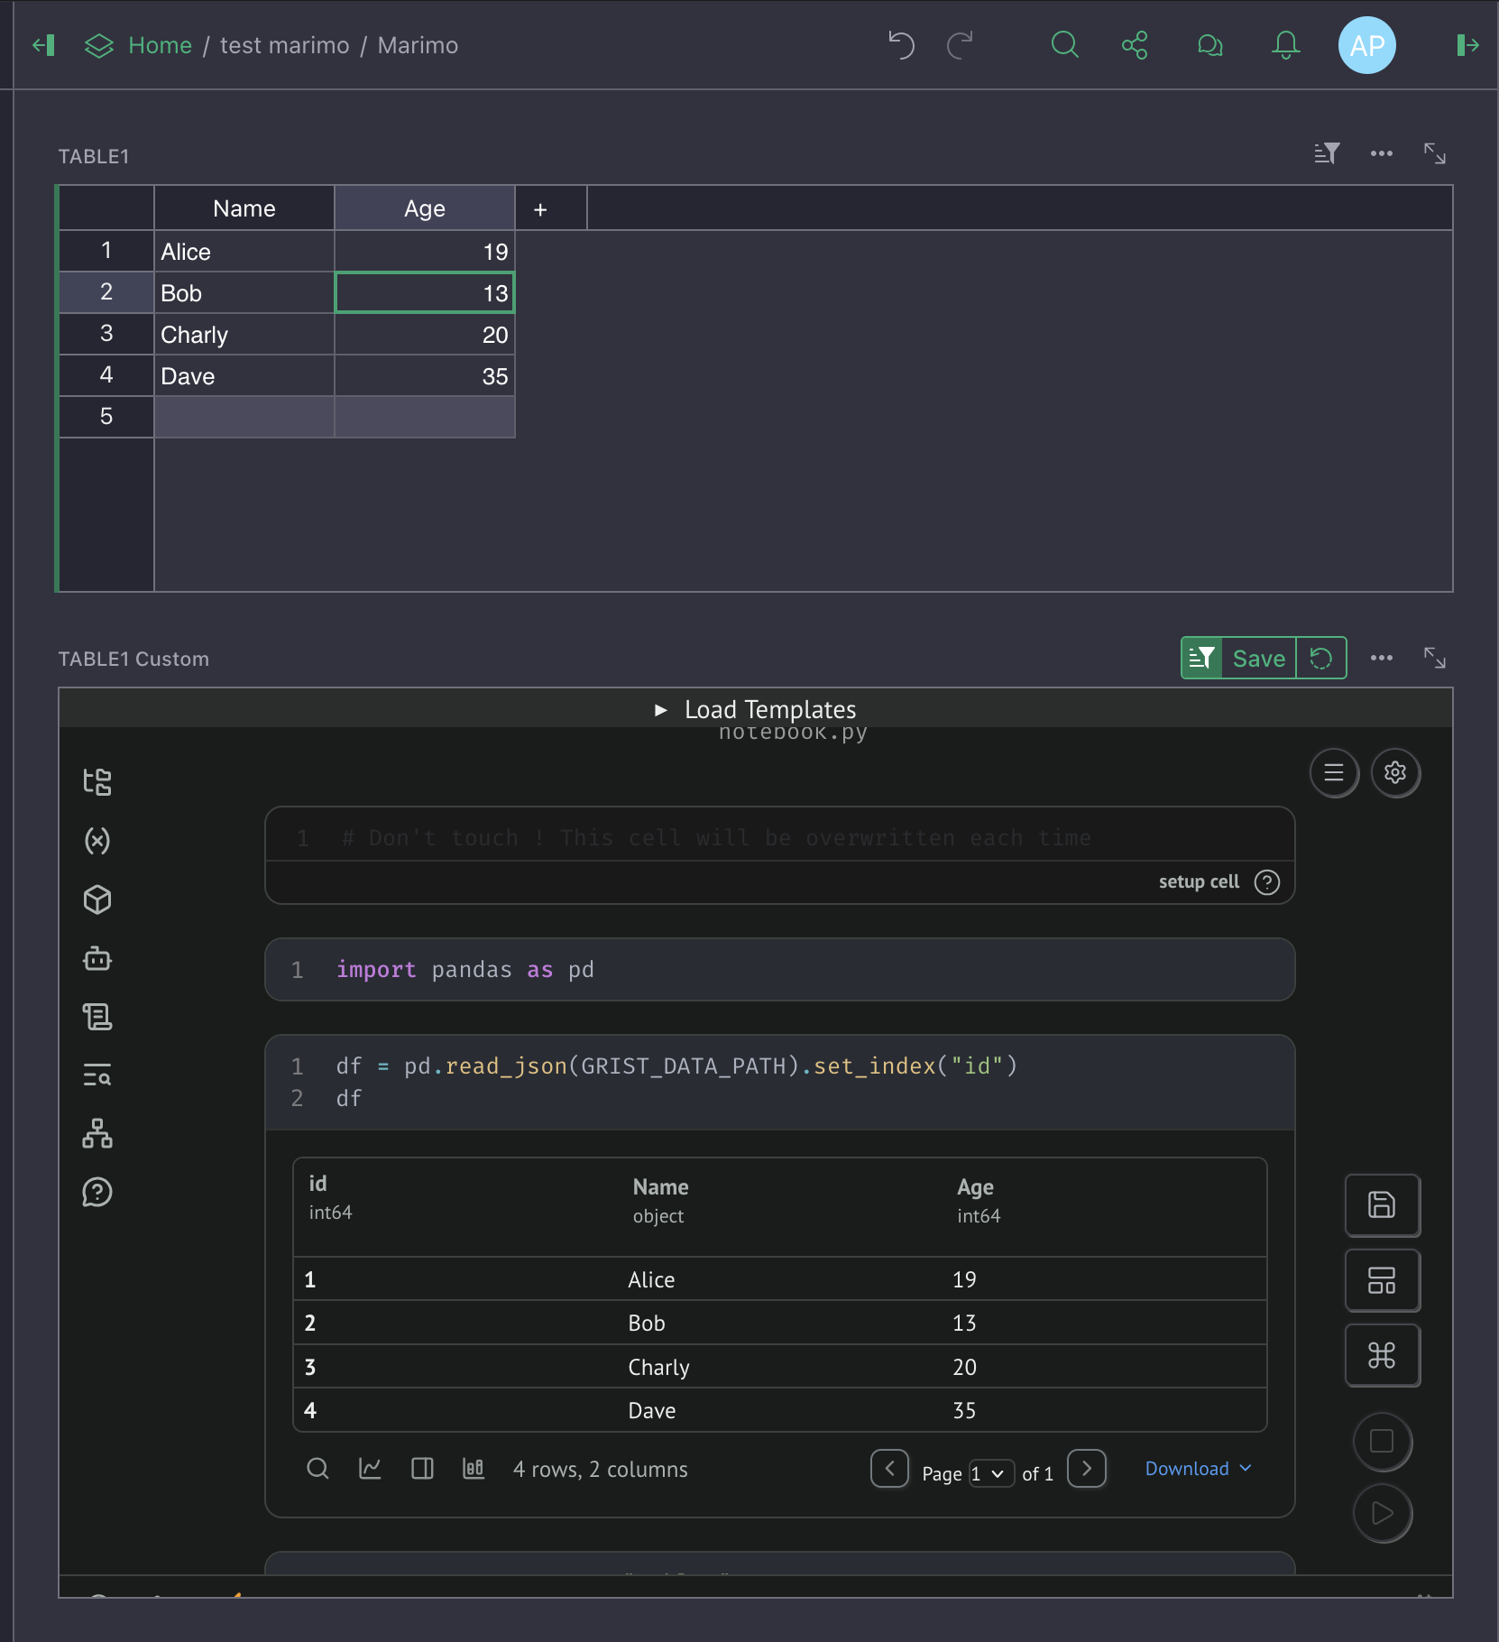Open the page number dropdown
The image size is (1499, 1642).
[990, 1473]
